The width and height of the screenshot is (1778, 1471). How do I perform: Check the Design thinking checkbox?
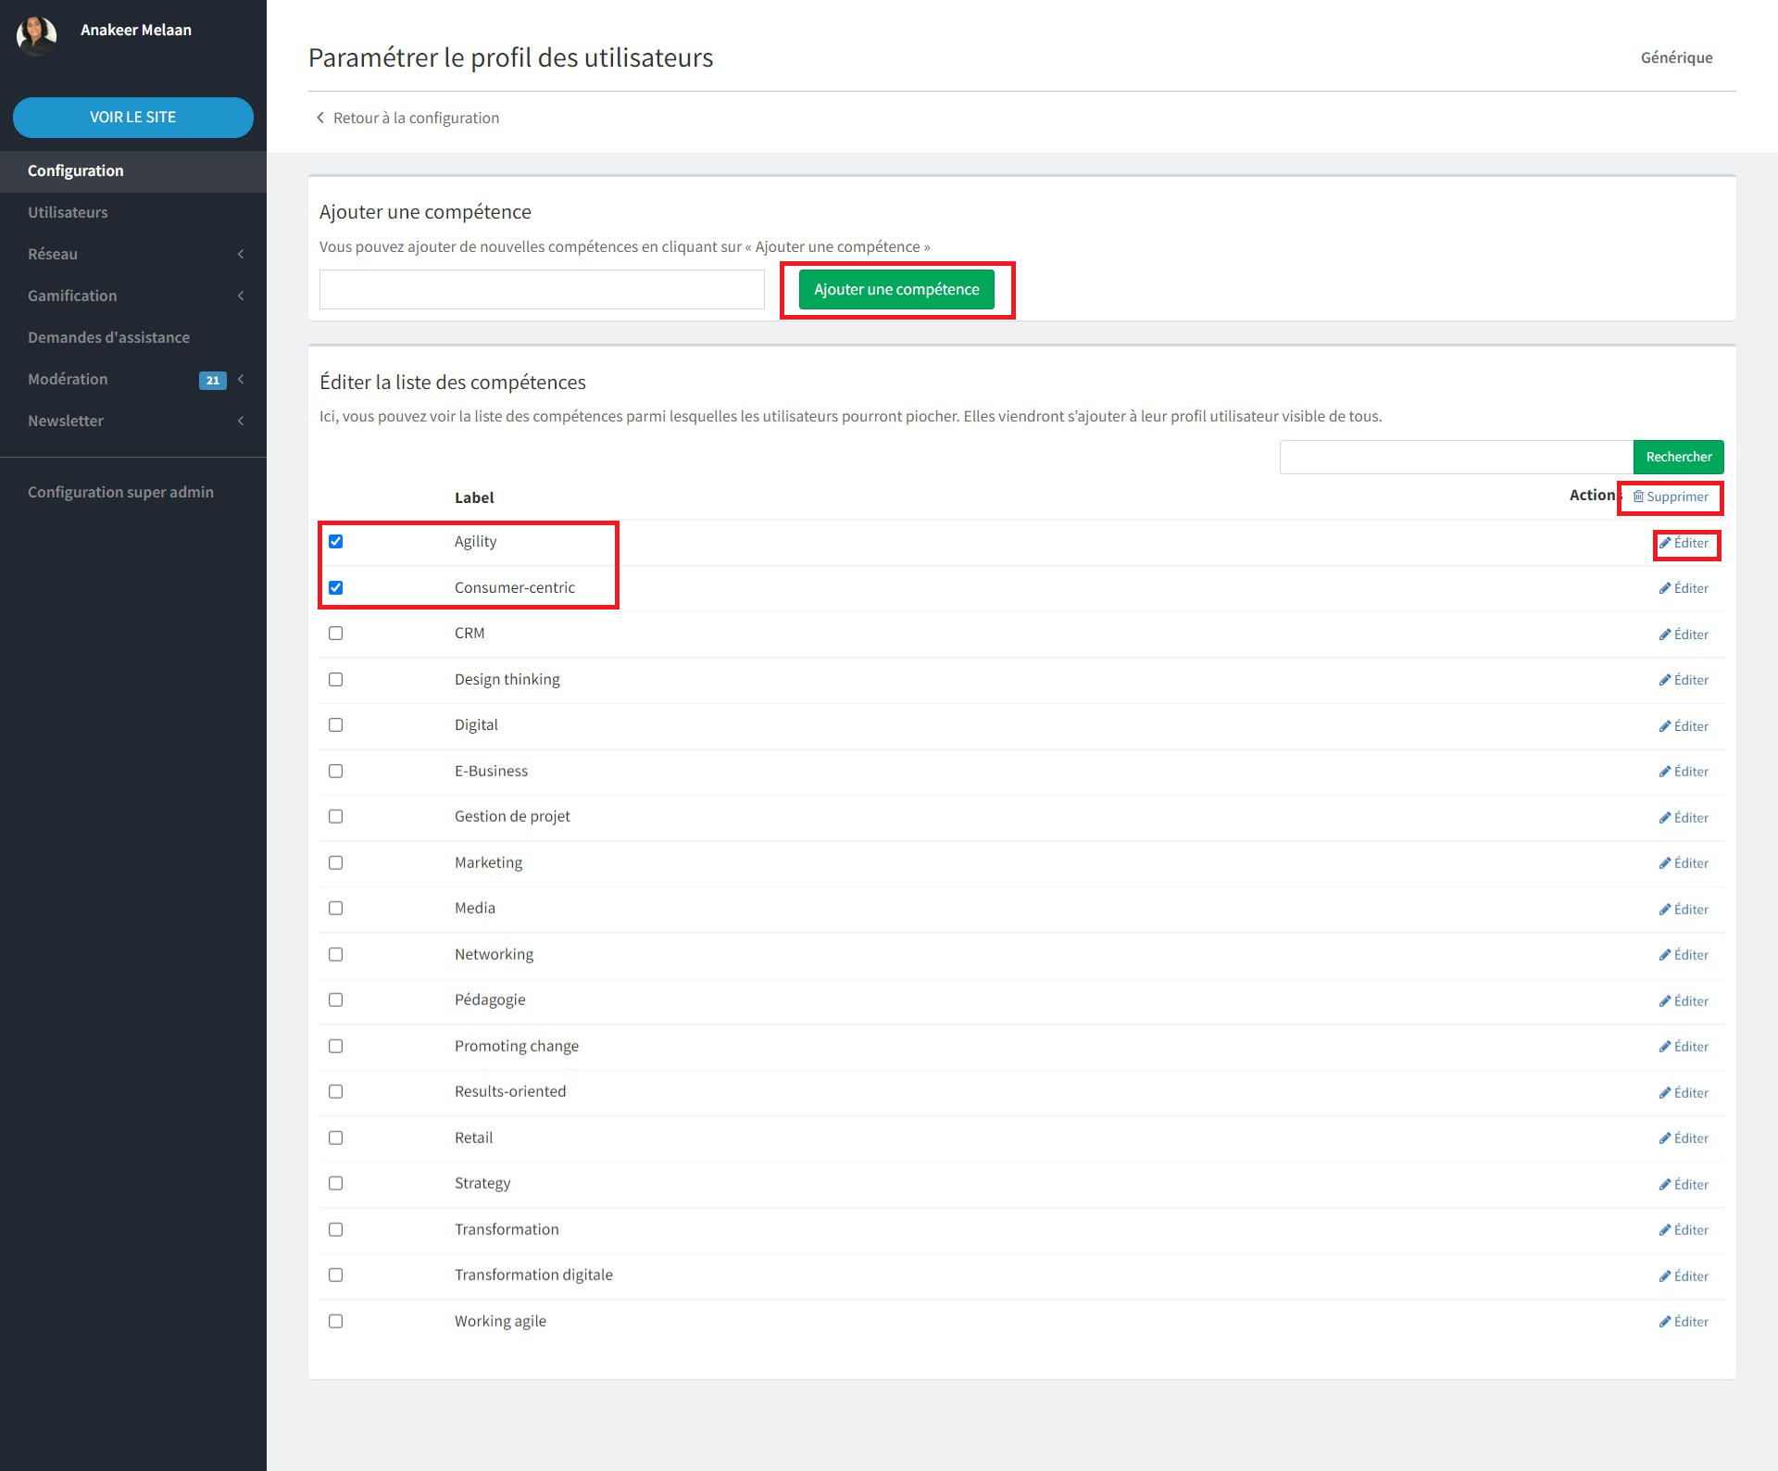click(x=336, y=680)
